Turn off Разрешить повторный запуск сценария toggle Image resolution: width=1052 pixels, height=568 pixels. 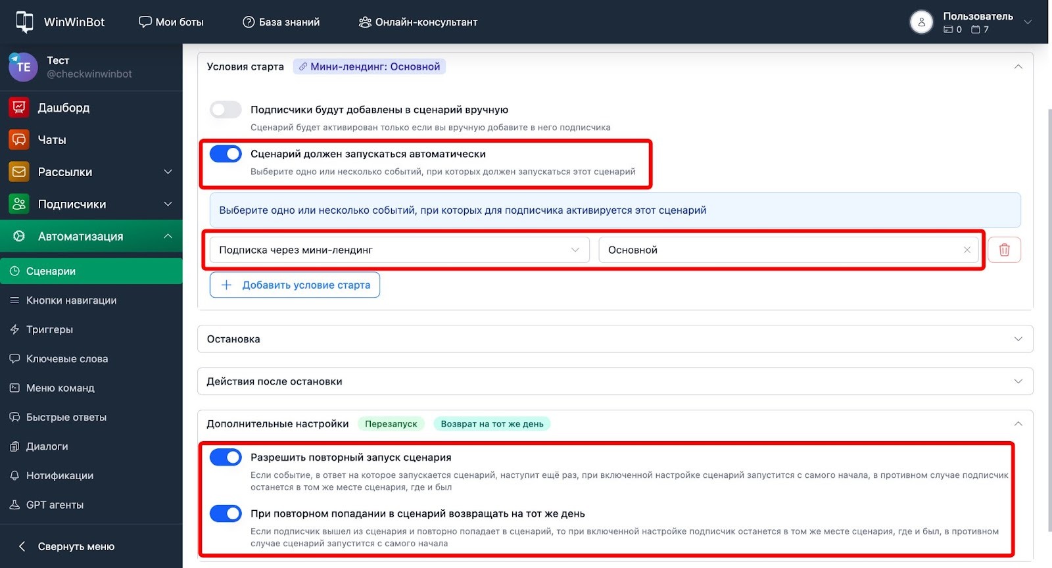226,458
